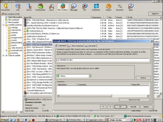The height and width of the screenshot is (122, 163).
Task: Expand the Tutte le cartelle tree node
Action: coord(3,56)
